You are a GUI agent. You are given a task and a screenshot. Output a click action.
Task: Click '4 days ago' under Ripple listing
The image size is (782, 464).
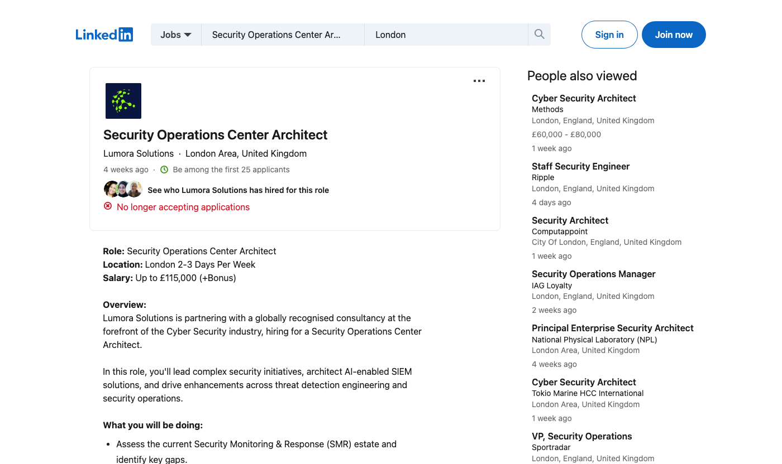click(551, 202)
